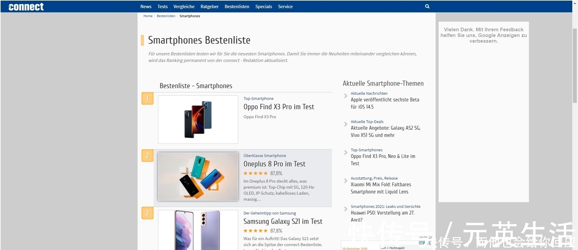Click Aktuelle Nachrichten label
This screenshot has width=578, height=250.
pyautogui.click(x=369, y=93)
